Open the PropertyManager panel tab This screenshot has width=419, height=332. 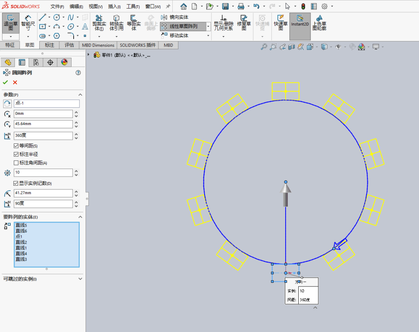point(22,62)
